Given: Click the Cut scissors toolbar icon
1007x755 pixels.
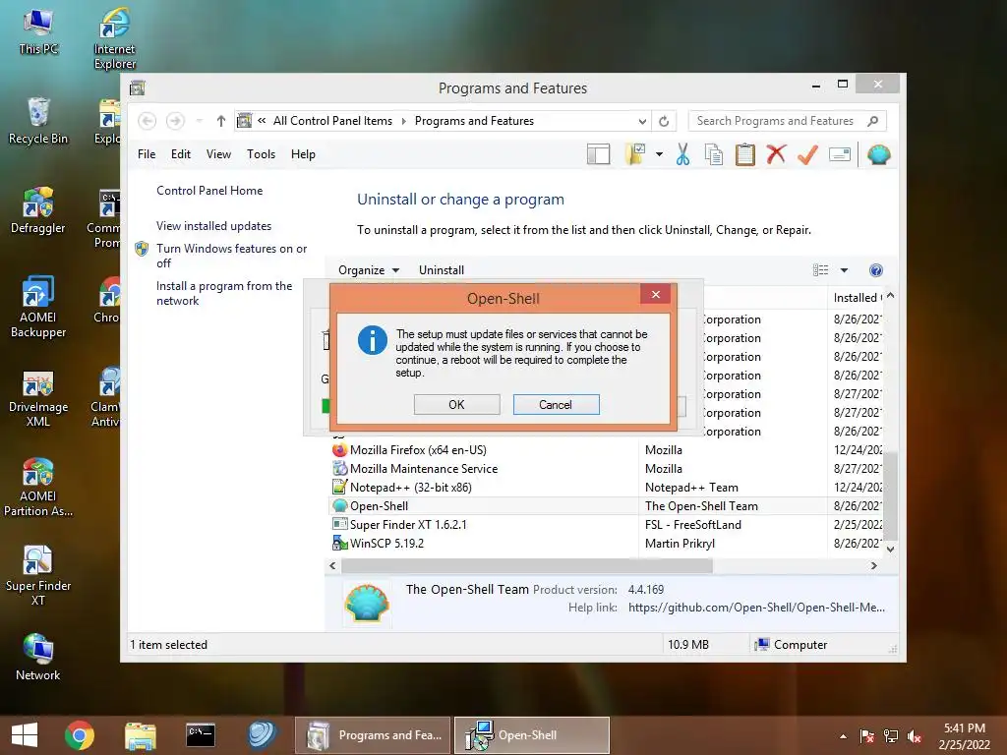Looking at the screenshot, I should [x=682, y=154].
